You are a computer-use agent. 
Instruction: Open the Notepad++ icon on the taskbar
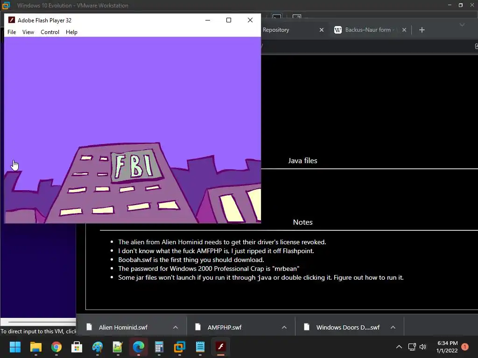[118, 347]
